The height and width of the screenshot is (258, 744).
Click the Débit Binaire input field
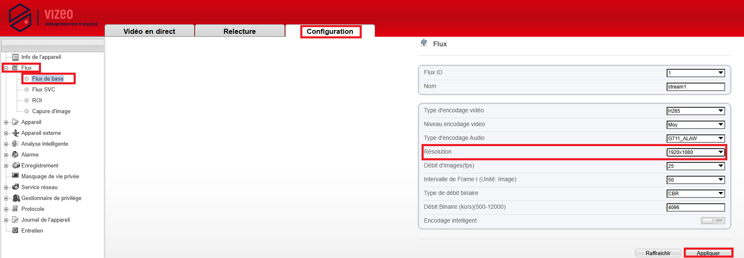(x=695, y=207)
